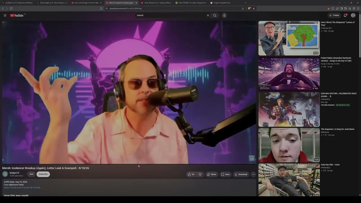The width and height of the screenshot is (361, 203).
Task: Open Stallyn19 channel name link
Action: [14, 173]
